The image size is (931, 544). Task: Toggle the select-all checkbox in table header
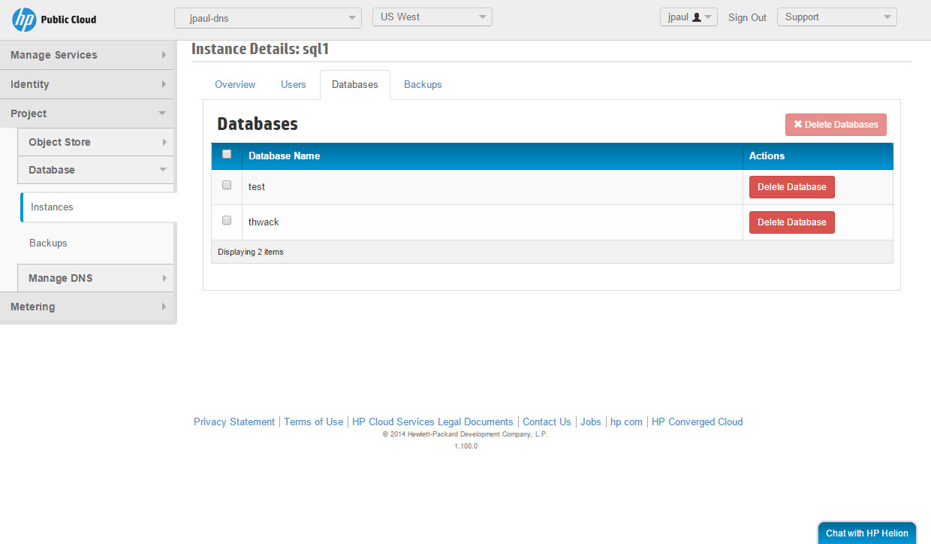click(227, 155)
